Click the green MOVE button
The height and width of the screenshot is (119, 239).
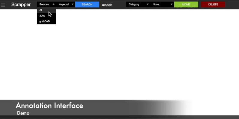click(186, 4)
